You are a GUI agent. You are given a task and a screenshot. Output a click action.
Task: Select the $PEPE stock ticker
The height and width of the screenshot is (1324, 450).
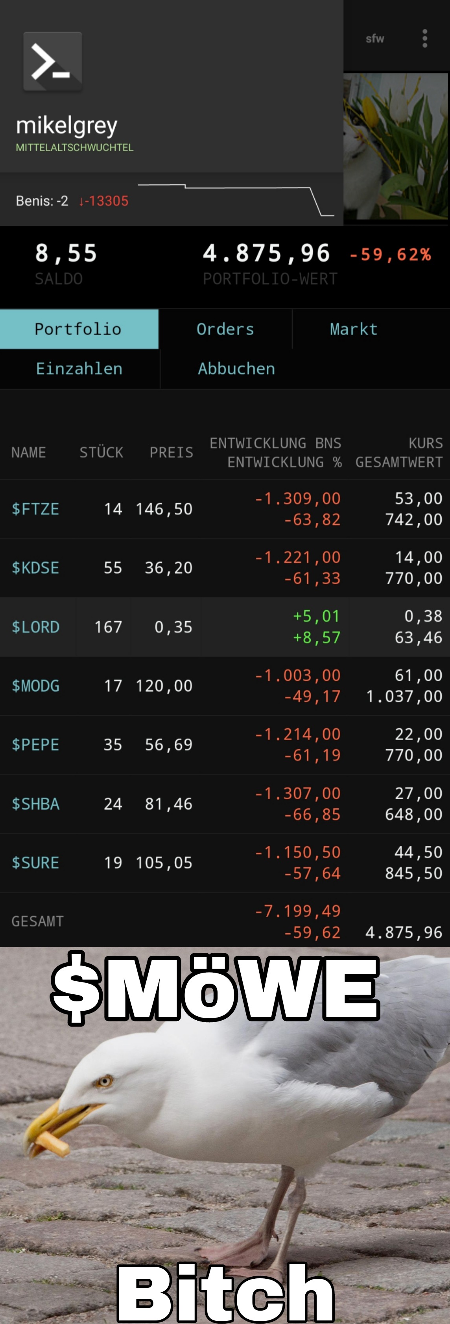point(35,745)
